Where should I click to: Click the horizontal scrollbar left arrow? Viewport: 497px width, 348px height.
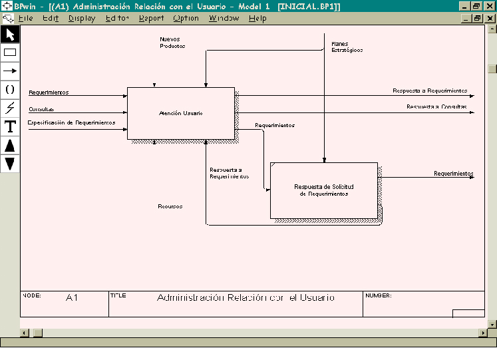coord(25,332)
